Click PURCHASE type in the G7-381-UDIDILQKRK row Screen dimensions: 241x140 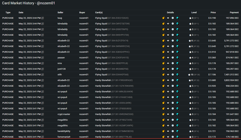(8, 103)
